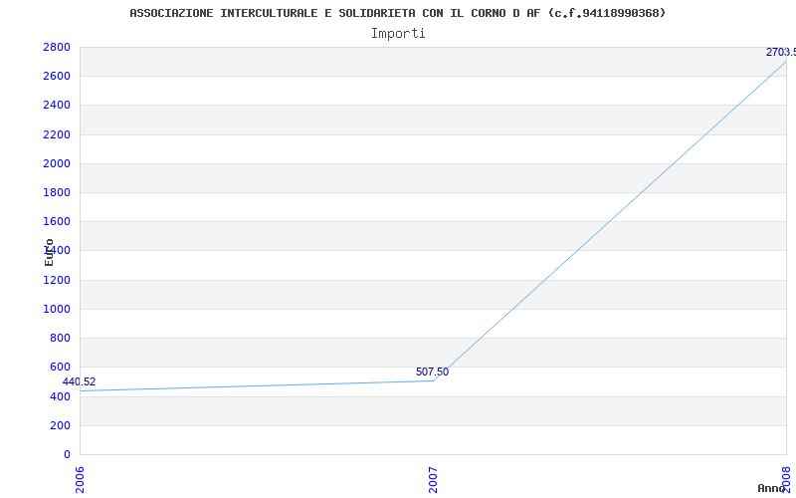Click the 1200 y-axis tick label

click(x=57, y=280)
